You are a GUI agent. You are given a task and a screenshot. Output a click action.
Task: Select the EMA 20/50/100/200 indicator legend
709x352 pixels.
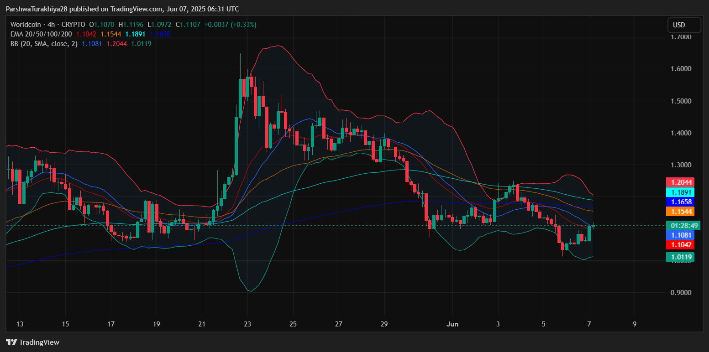point(42,34)
